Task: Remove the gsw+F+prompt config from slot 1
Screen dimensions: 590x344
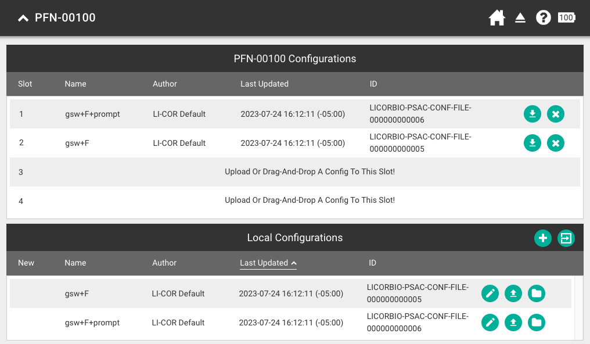Action: (x=556, y=114)
